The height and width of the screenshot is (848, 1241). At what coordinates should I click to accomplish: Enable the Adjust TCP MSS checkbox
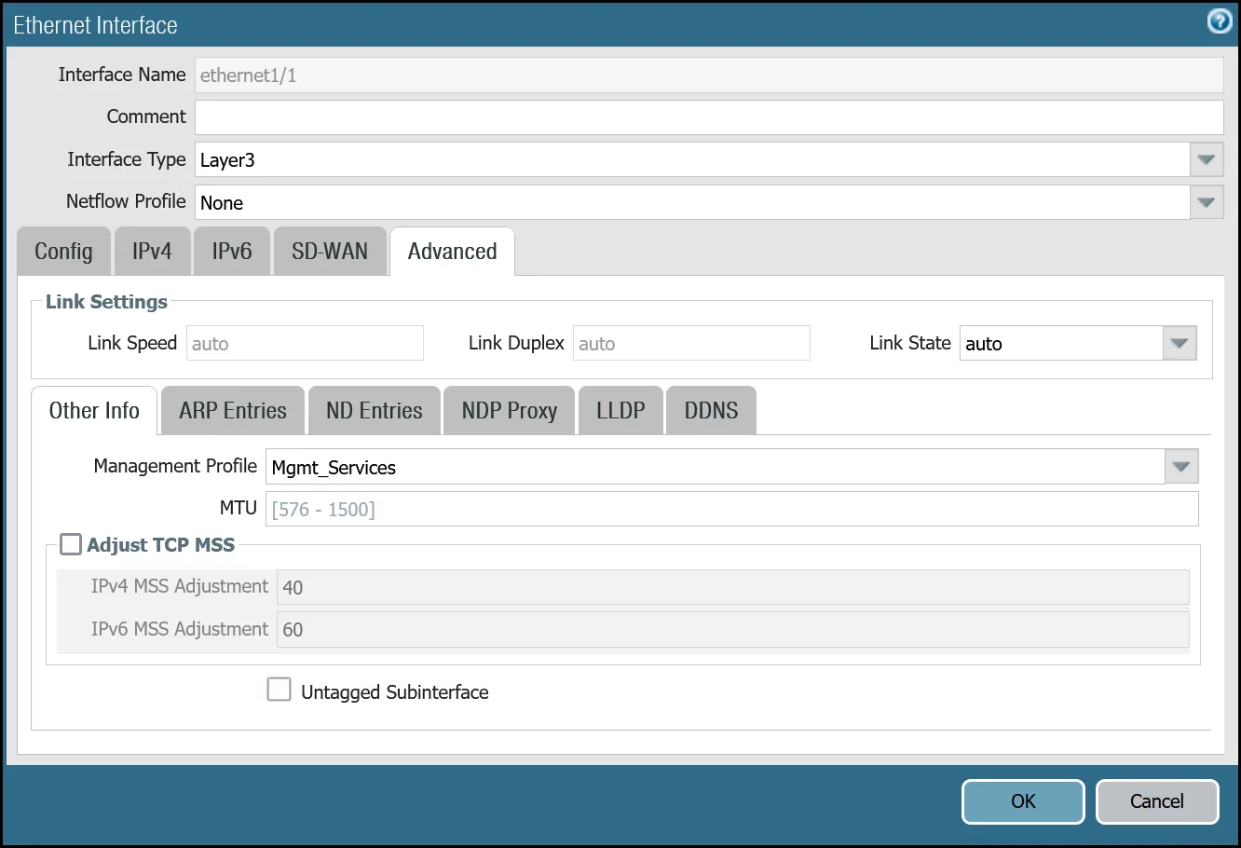70,543
